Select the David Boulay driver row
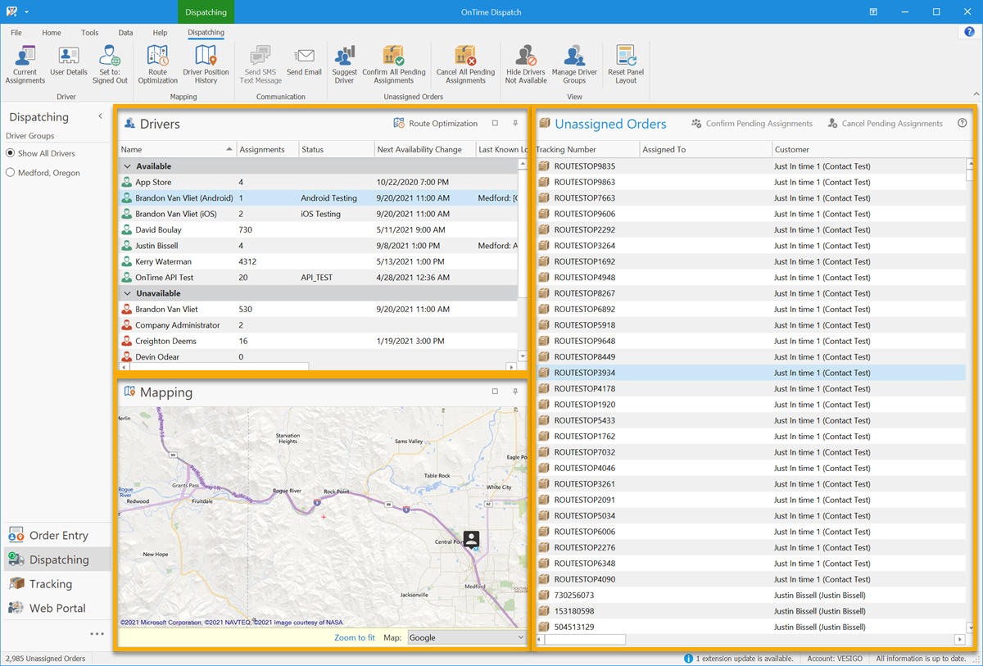The image size is (983, 666). (x=319, y=230)
